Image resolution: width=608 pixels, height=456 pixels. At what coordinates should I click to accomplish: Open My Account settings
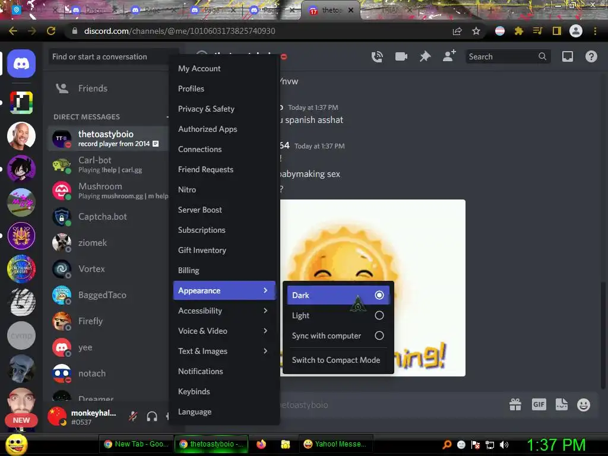224,68
